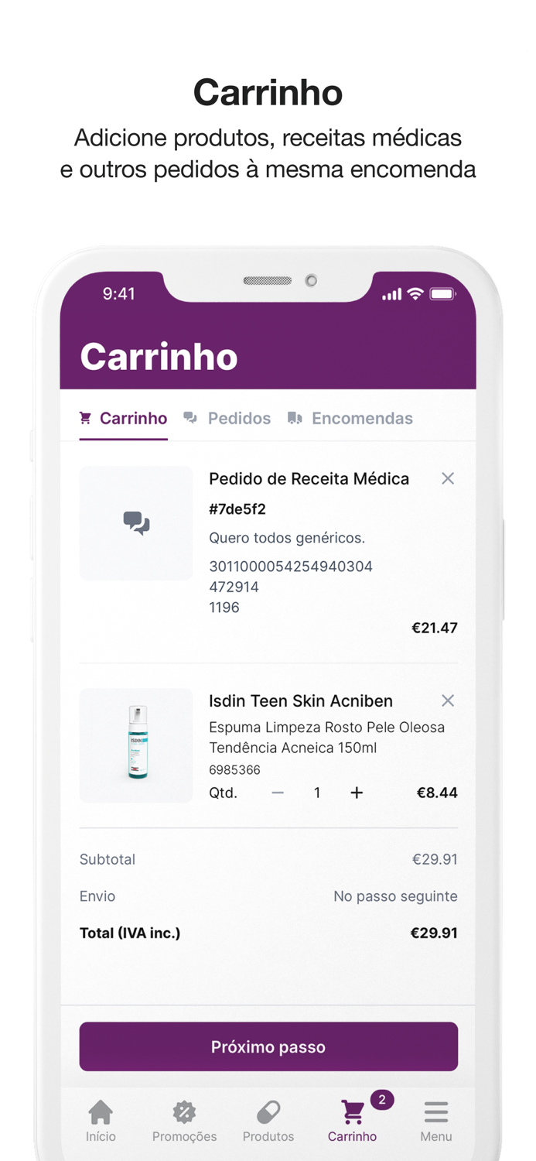
Task: Open order #7de5f2 details link
Action: coord(238,509)
